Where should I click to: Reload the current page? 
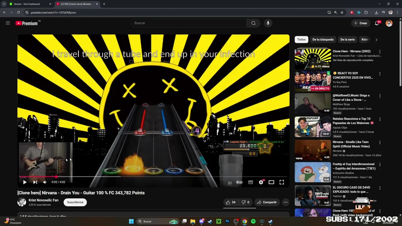click(19, 13)
